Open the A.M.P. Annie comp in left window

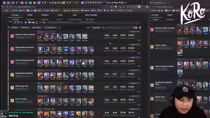[x=21, y=99]
